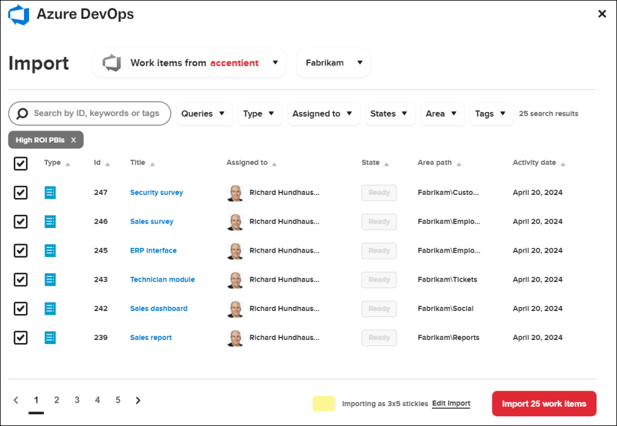Open the Sales report work item link
Screen dimensions: 617x426
tap(151, 338)
